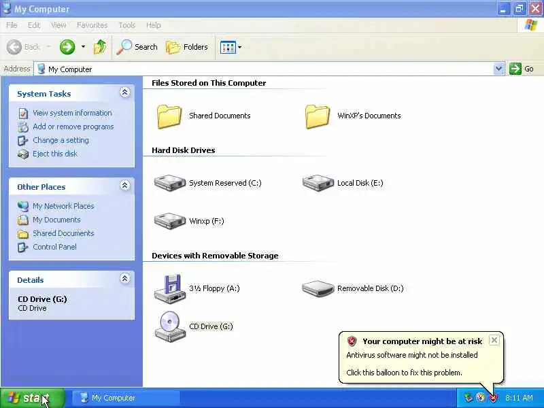This screenshot has width=544, height=408.
Task: Click the 'Devices with Removable Storage' header
Action: pyautogui.click(x=215, y=256)
